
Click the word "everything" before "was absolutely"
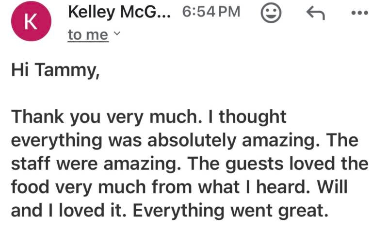point(55,141)
